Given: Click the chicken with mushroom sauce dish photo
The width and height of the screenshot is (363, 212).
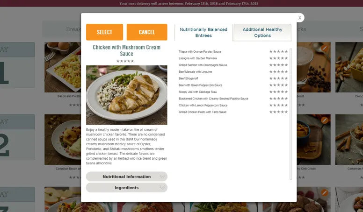Looking at the screenshot, I should point(127,95).
